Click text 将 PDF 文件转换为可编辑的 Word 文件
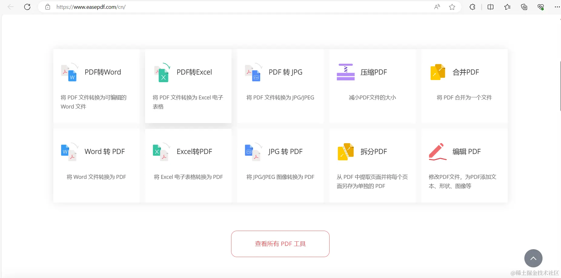 pyautogui.click(x=94, y=102)
